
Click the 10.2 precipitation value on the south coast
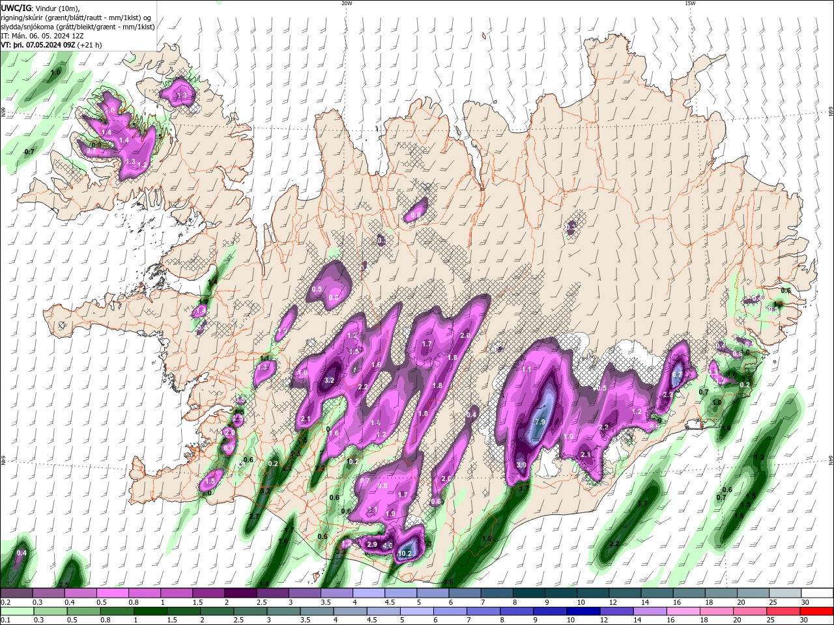point(405,553)
